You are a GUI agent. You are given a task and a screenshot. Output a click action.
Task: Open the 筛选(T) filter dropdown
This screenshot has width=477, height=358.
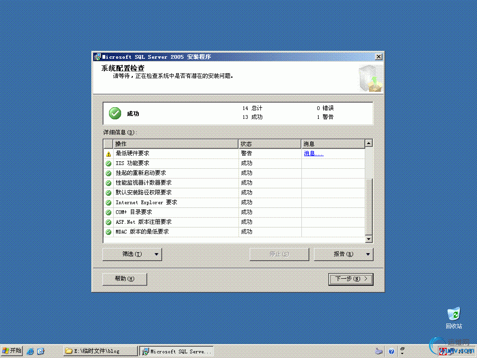point(132,254)
